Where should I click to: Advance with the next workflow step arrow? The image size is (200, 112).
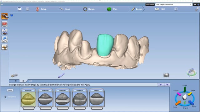coord(176,9)
